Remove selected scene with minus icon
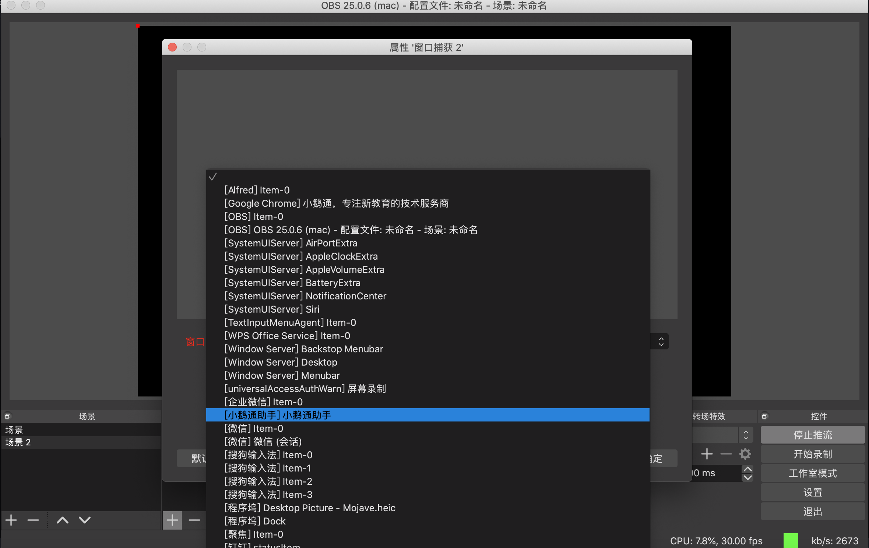 33,520
